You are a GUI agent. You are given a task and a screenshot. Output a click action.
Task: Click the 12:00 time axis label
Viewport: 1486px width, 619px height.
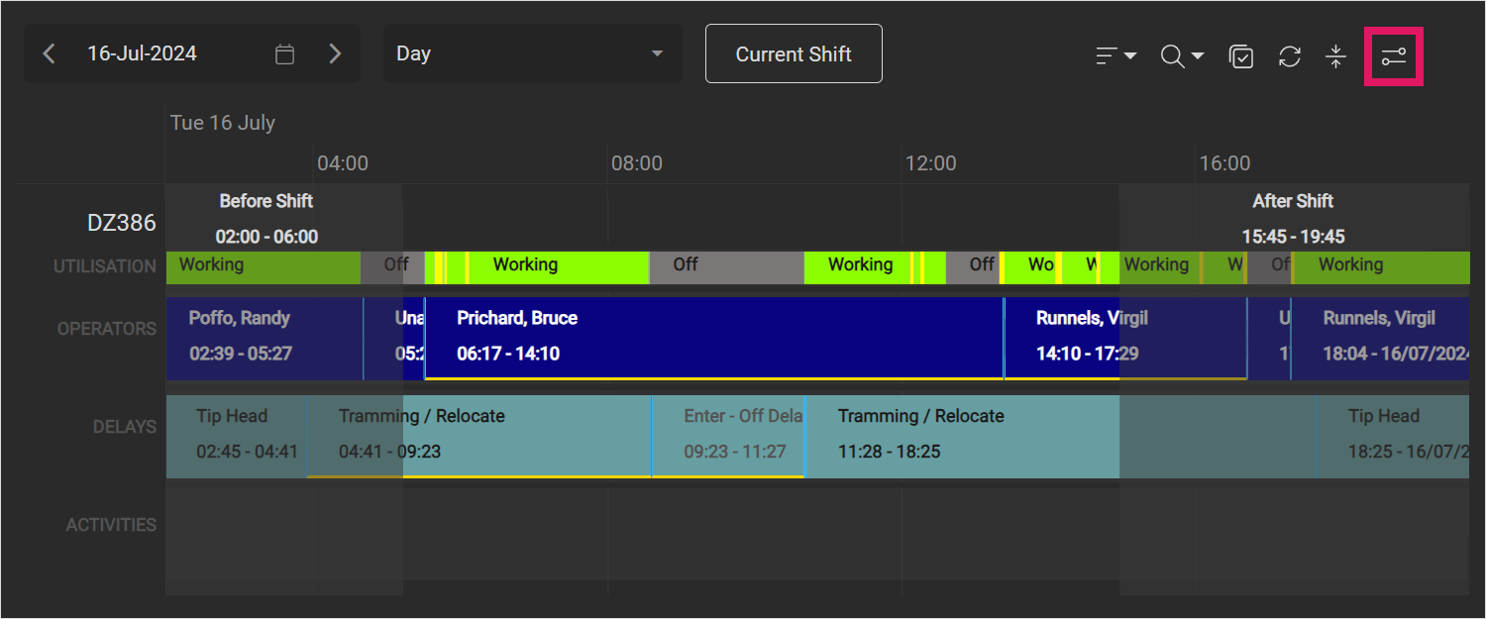(x=931, y=163)
